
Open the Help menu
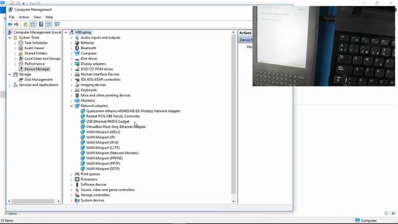(49, 17)
